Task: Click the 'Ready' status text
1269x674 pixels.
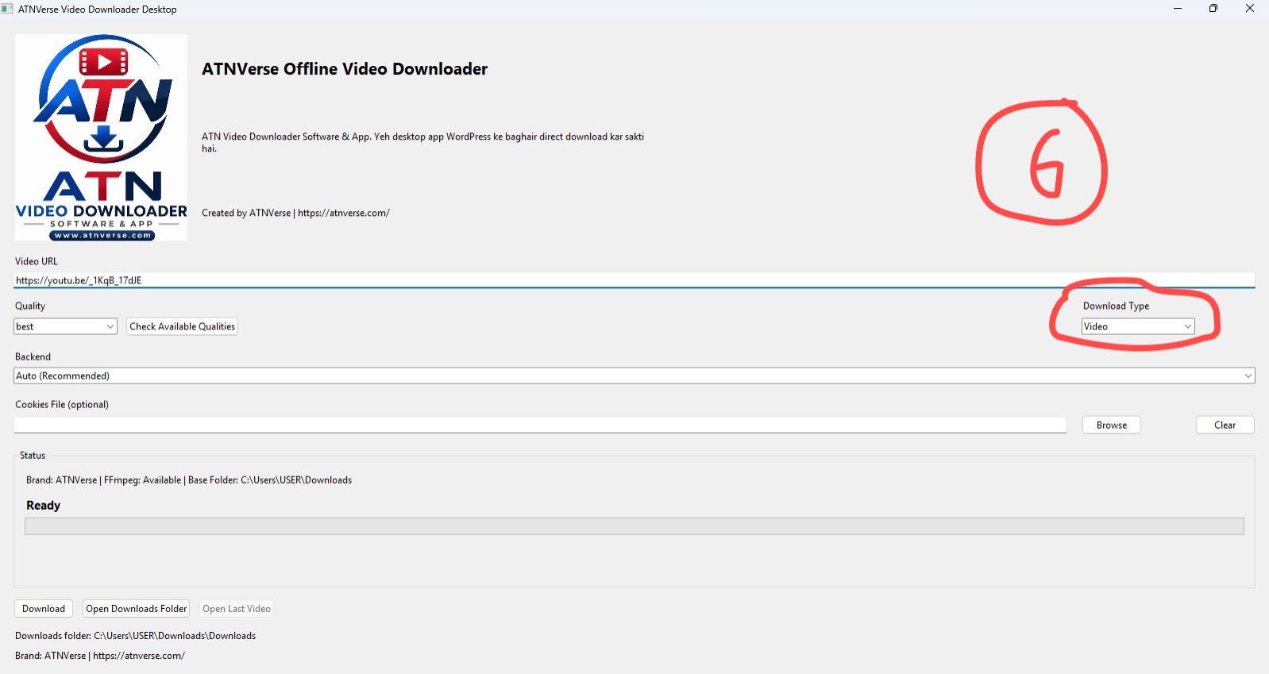Action: point(43,506)
